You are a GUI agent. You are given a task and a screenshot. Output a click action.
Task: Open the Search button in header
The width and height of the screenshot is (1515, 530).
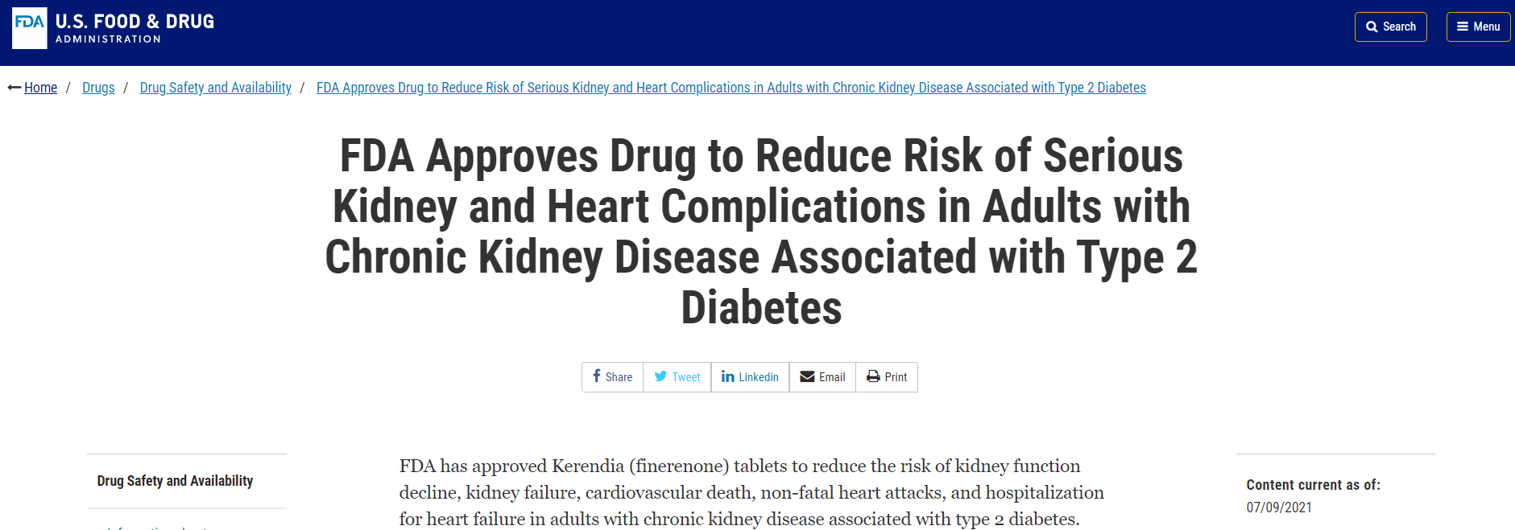(x=1390, y=27)
